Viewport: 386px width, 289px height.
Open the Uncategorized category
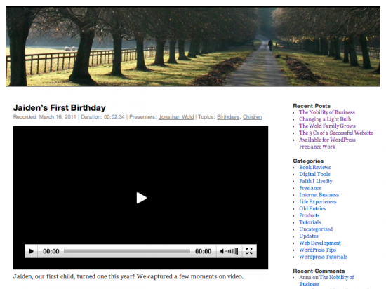(x=316, y=229)
